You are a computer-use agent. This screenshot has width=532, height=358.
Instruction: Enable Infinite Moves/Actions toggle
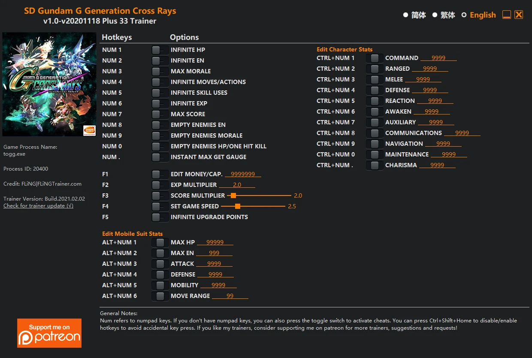[x=160, y=82]
